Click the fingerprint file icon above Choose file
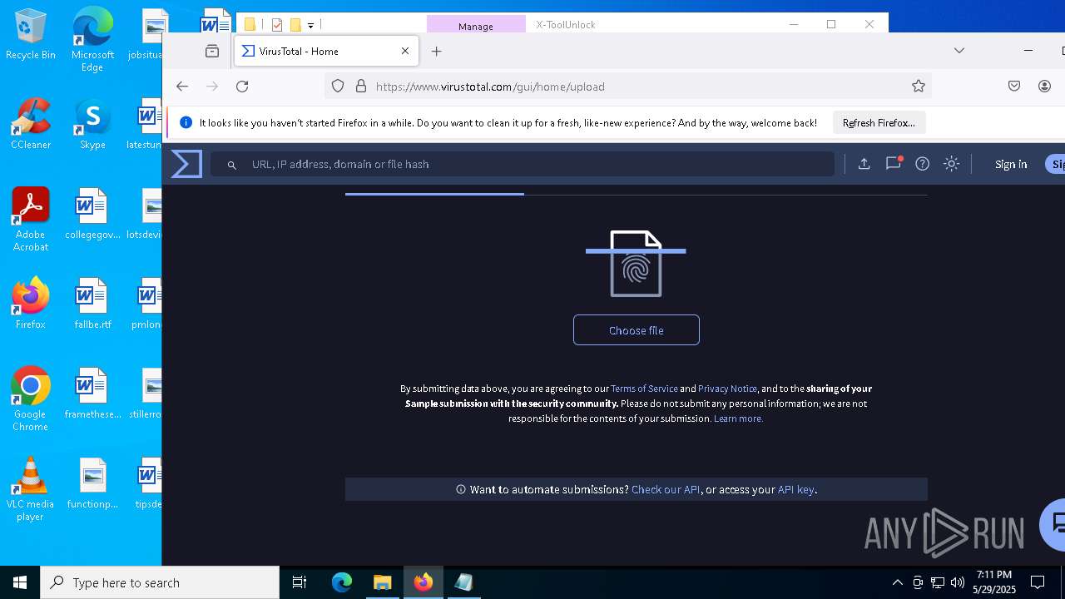Image resolution: width=1065 pixels, height=599 pixels. click(x=636, y=264)
